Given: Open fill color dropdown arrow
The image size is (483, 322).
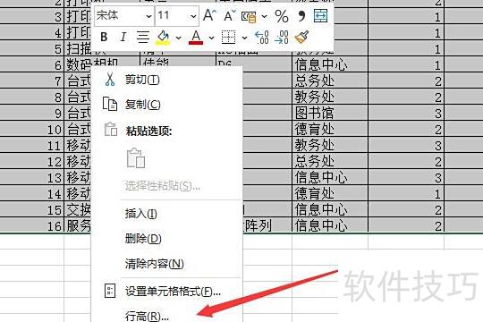Looking at the screenshot, I should pyautogui.click(x=178, y=38).
